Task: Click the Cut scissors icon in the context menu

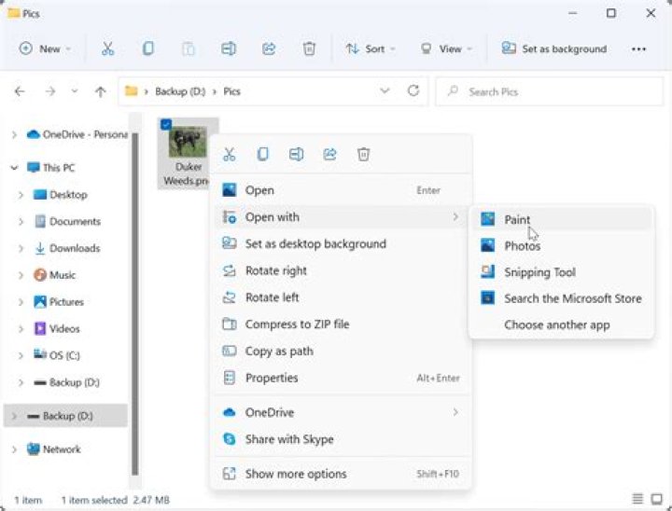Action: (x=230, y=154)
